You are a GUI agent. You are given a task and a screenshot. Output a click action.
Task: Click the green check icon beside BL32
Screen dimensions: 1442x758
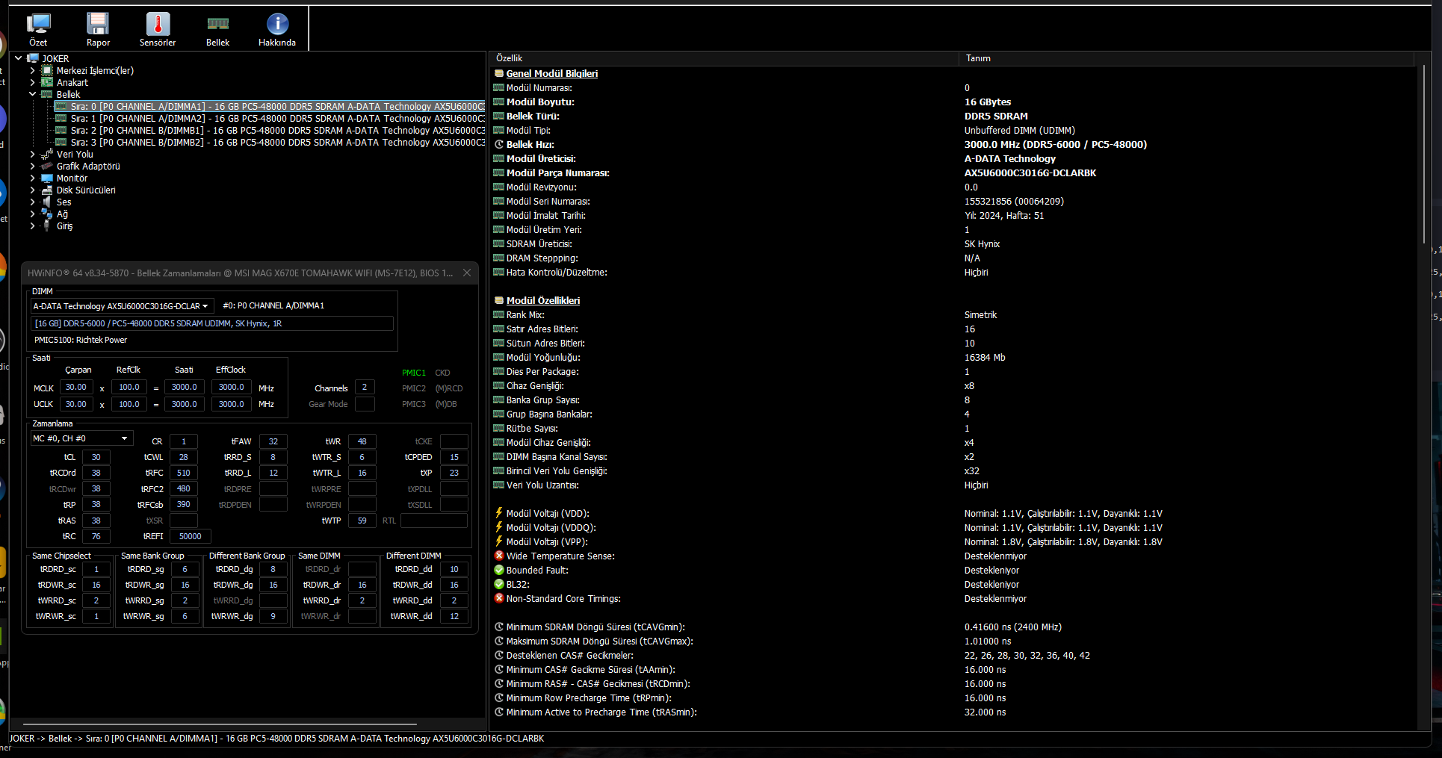pos(498,584)
